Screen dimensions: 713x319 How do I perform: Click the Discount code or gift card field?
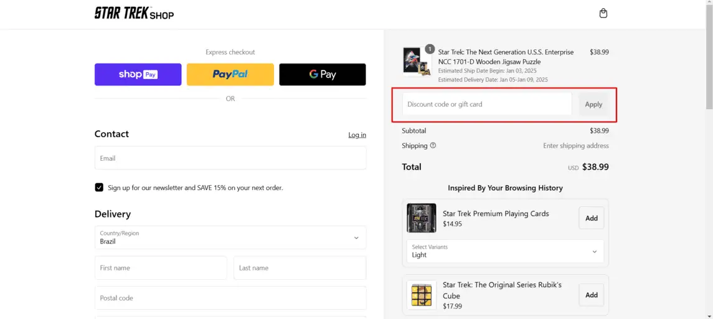point(486,104)
